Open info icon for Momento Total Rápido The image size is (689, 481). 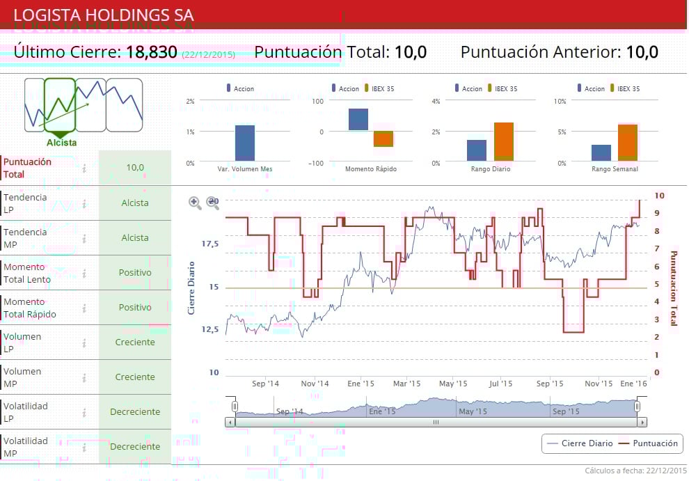tap(84, 308)
